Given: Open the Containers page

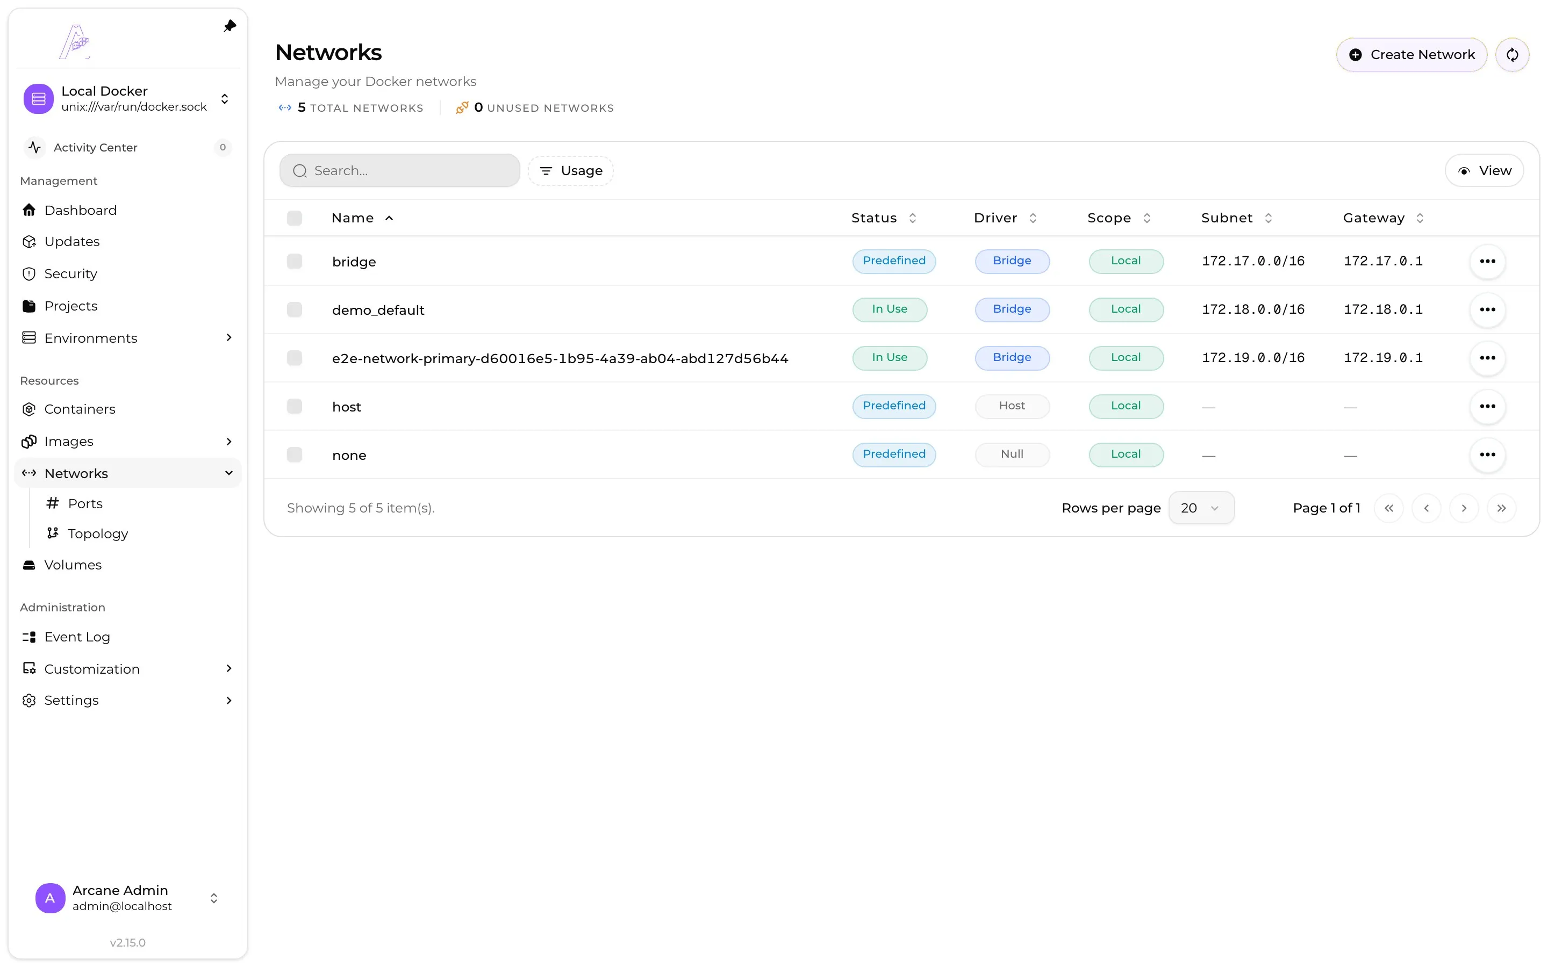Looking at the screenshot, I should [x=127, y=409].
